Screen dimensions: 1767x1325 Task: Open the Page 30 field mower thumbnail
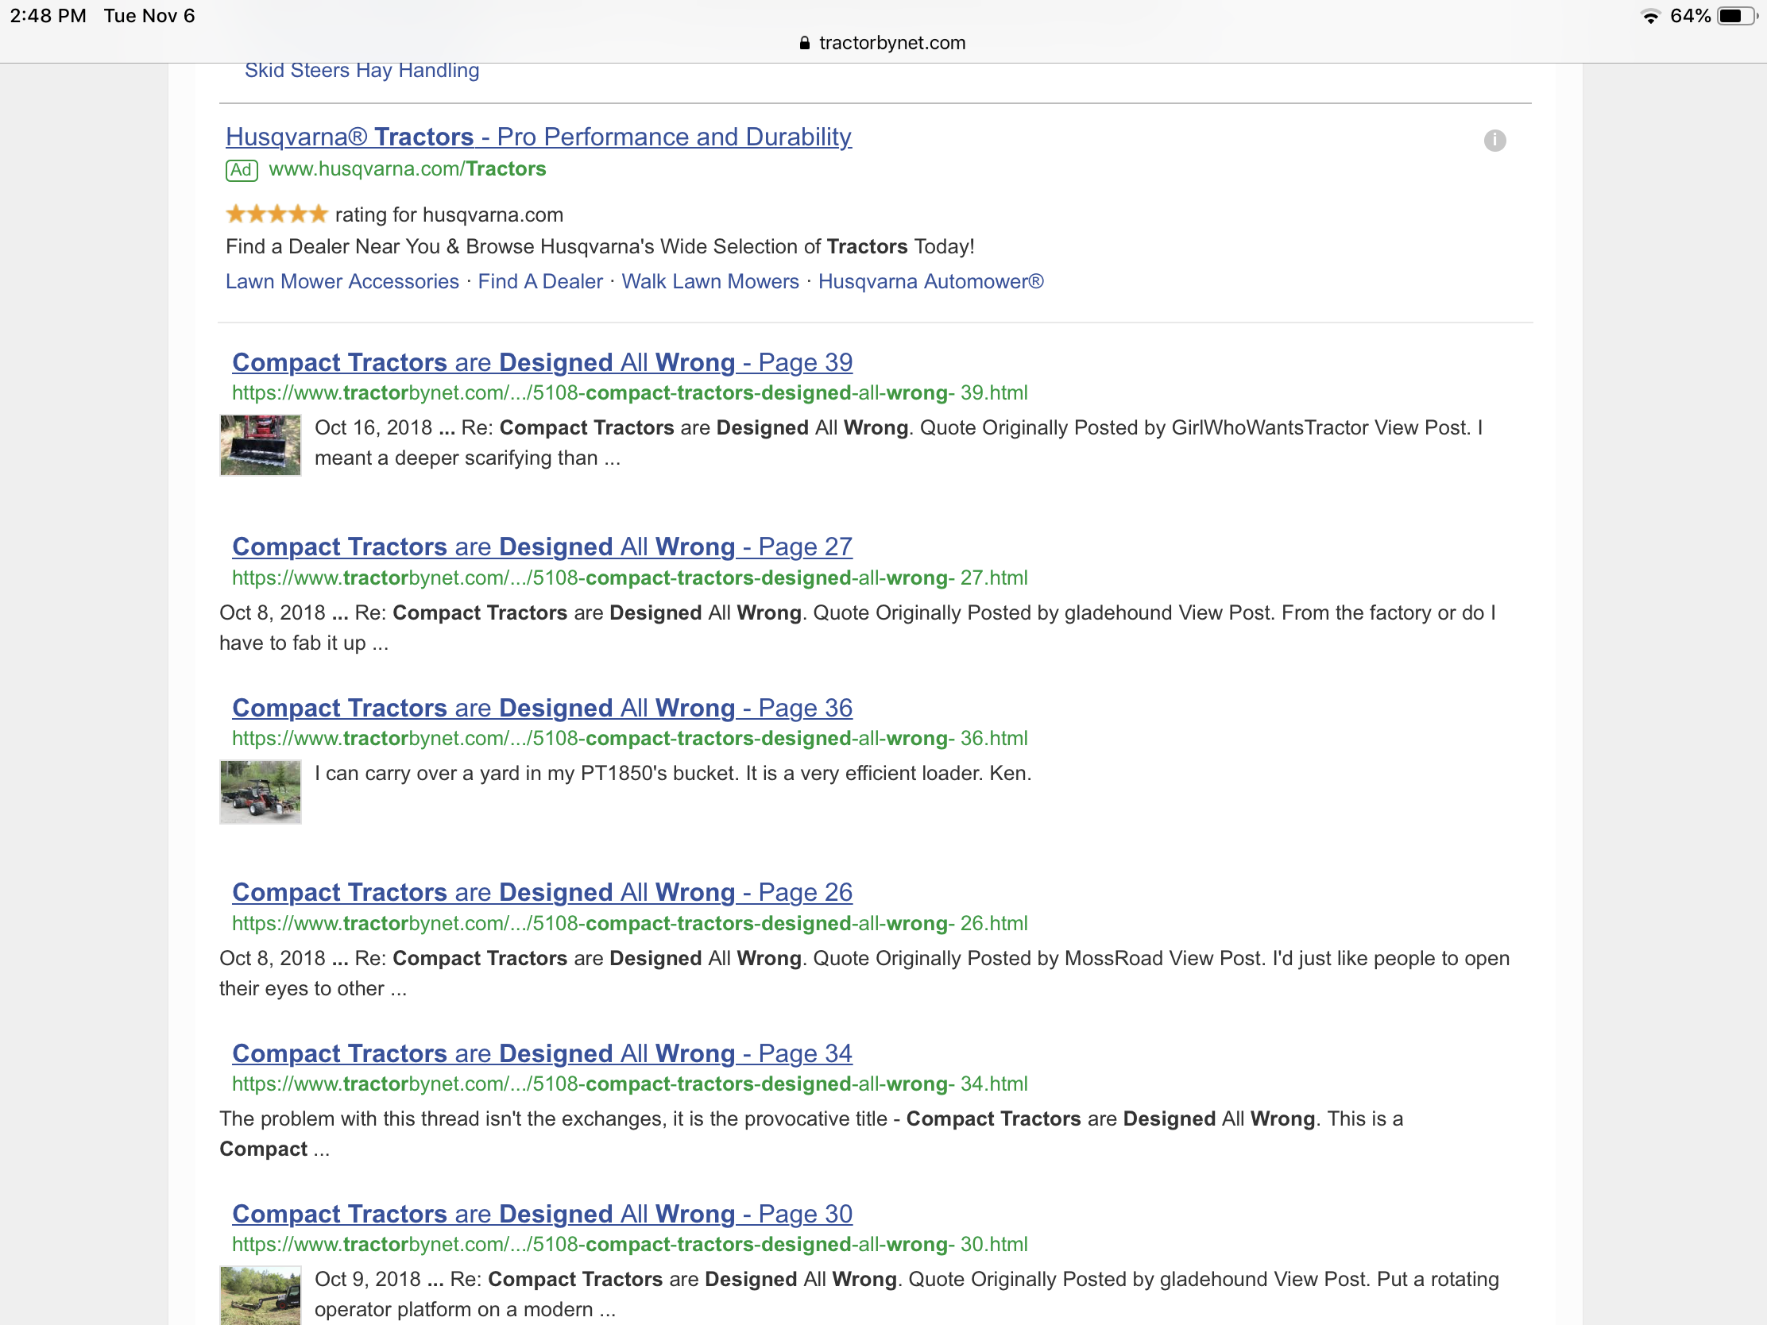(261, 1294)
